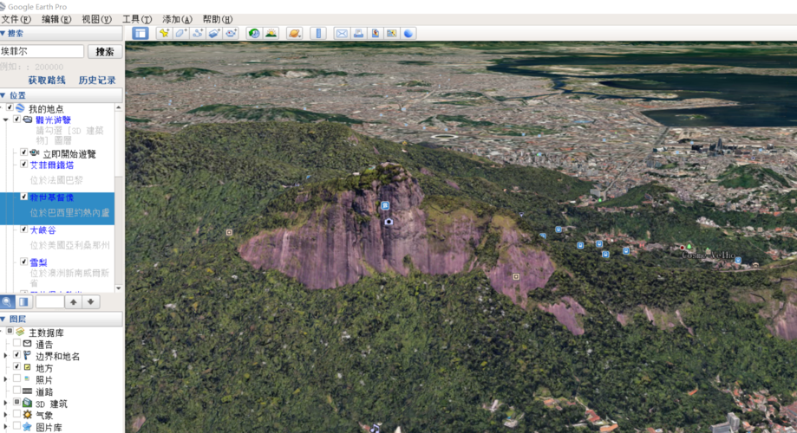Viewport: 797px width, 433px height.
Task: Click the search magnifier icon below places list
Action: (7, 302)
